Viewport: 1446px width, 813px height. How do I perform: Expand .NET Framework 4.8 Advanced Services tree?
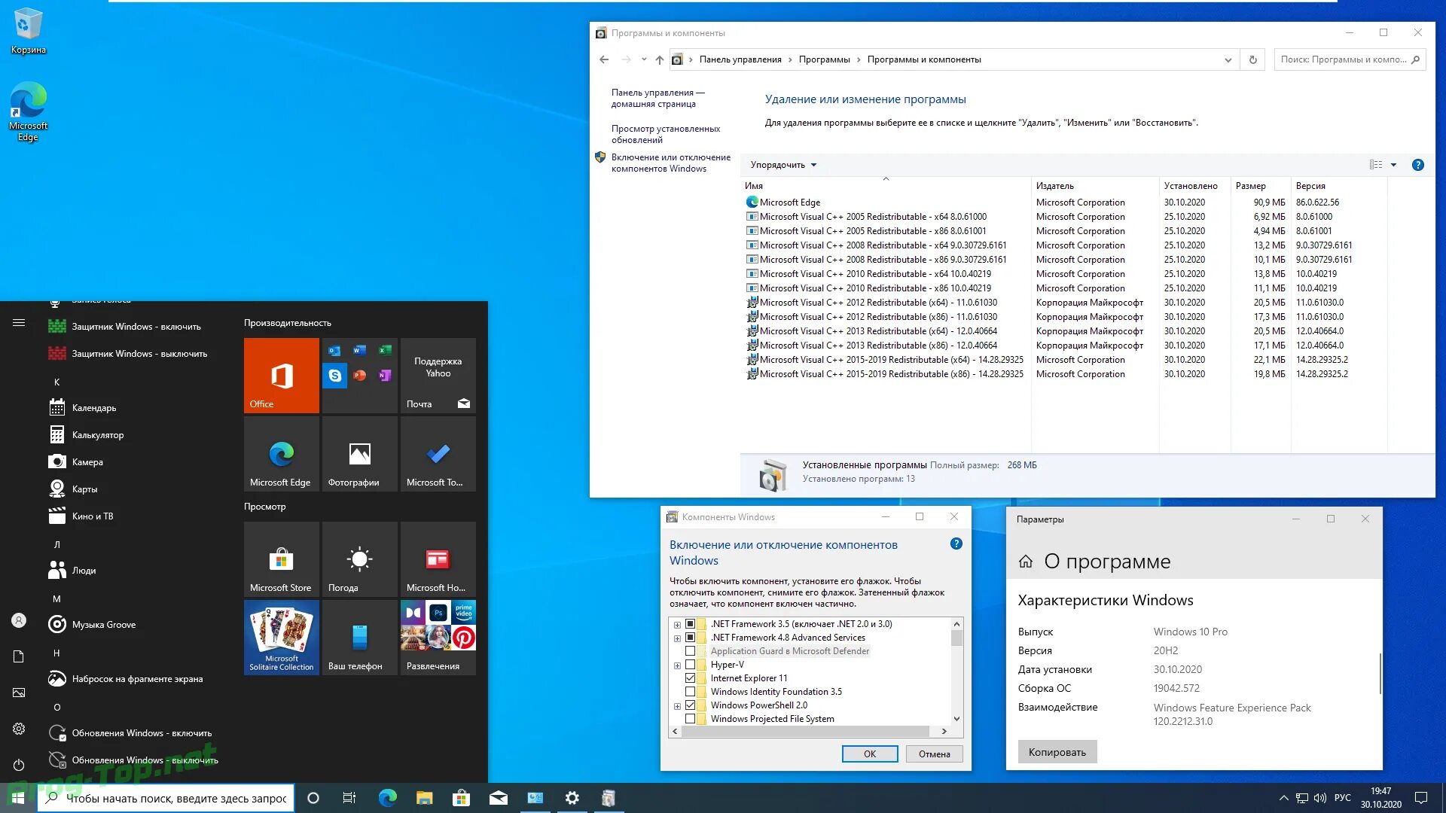[x=679, y=638]
